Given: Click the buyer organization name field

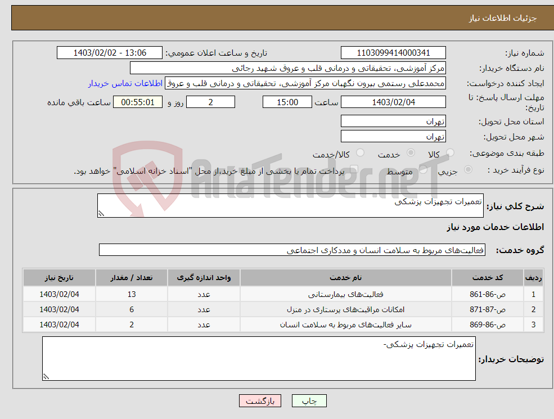Looking at the screenshot, I should (x=288, y=68).
